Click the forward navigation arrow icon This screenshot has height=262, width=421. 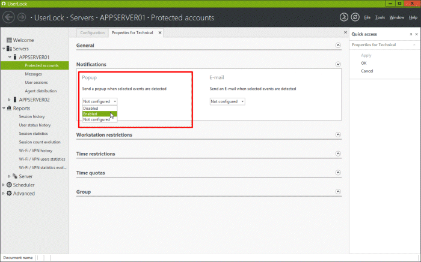(x=22, y=18)
